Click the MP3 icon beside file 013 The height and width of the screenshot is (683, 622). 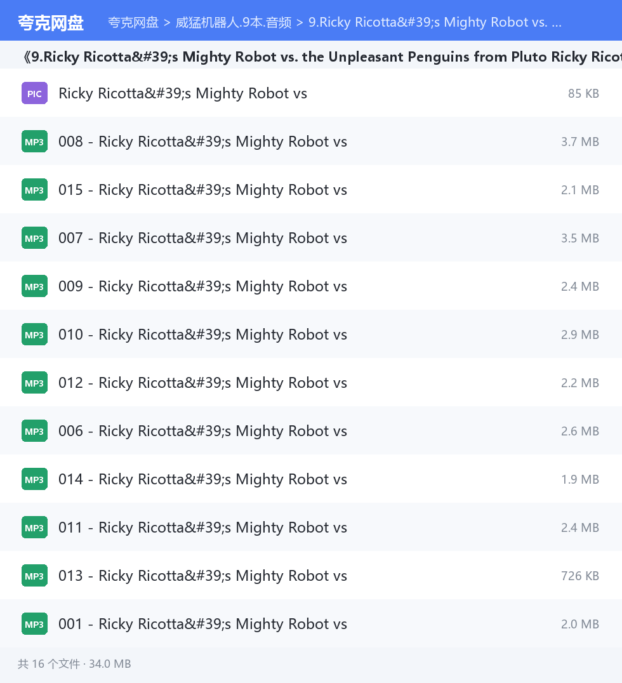34,576
